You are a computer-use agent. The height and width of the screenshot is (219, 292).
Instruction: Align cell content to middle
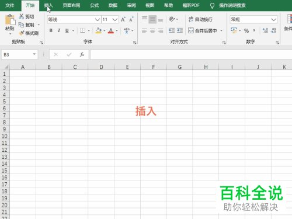tap(152, 19)
